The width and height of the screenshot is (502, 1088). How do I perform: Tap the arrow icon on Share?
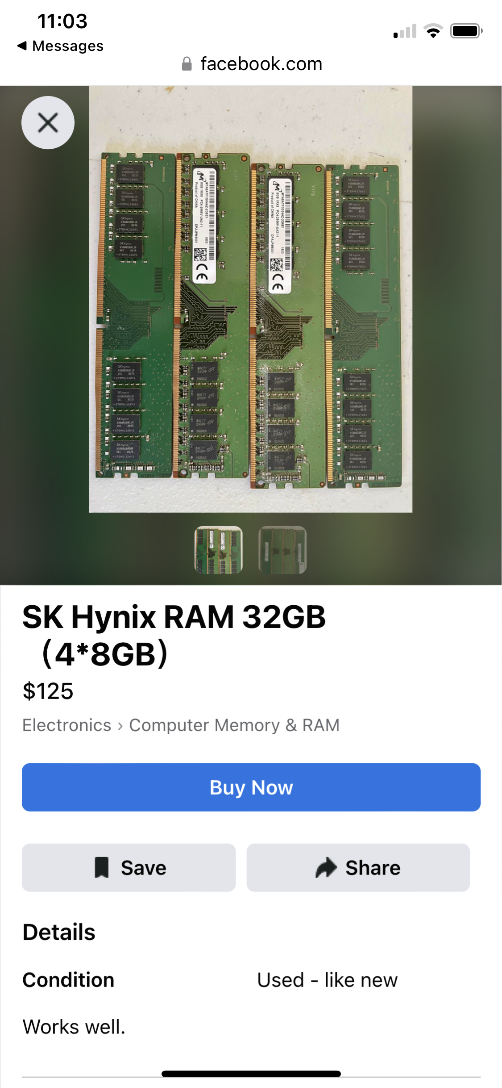[x=326, y=867]
